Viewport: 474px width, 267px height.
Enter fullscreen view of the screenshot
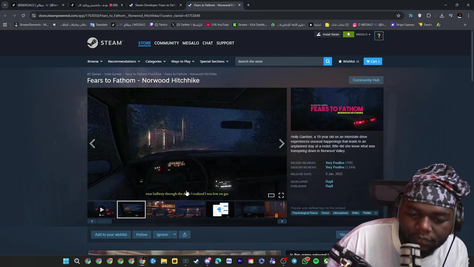[281, 195]
